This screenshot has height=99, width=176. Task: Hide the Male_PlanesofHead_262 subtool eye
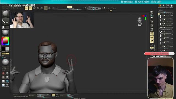point(172,20)
